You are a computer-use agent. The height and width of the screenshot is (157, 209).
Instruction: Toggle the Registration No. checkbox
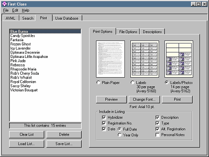[104, 123]
